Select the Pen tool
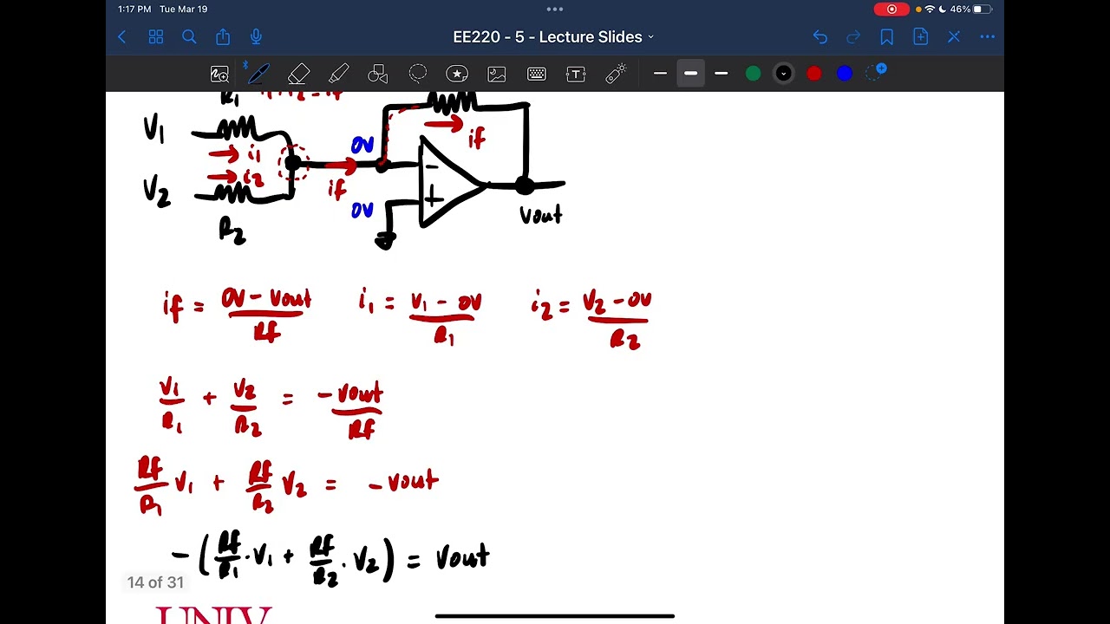Image resolution: width=1110 pixels, height=624 pixels. (x=258, y=74)
